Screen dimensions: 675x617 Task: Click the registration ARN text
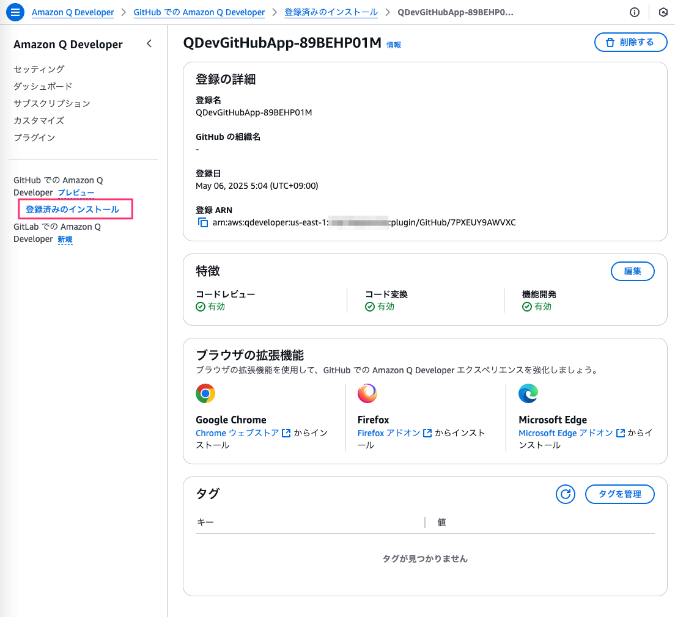[364, 222]
